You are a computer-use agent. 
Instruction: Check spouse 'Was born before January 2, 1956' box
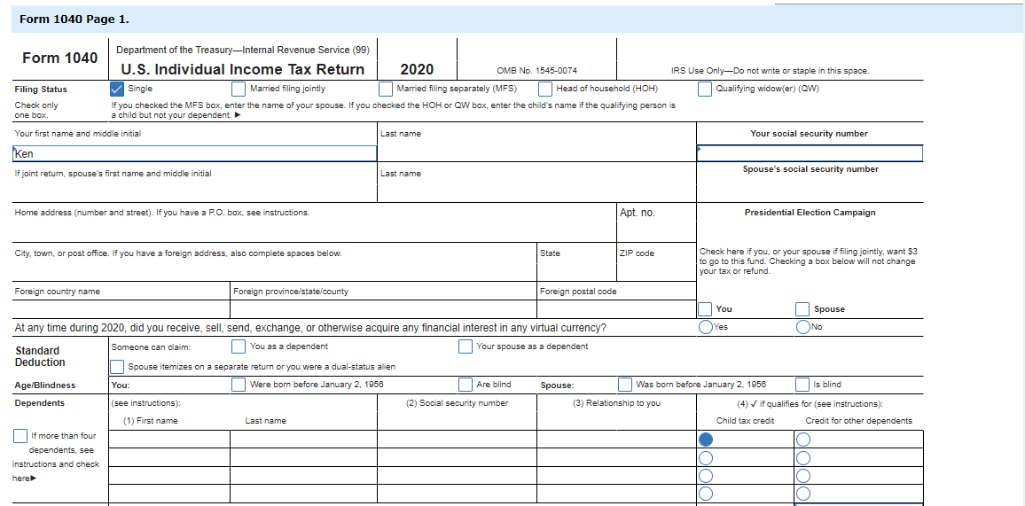[625, 385]
